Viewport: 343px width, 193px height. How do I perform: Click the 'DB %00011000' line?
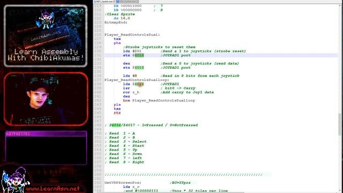point(128,6)
